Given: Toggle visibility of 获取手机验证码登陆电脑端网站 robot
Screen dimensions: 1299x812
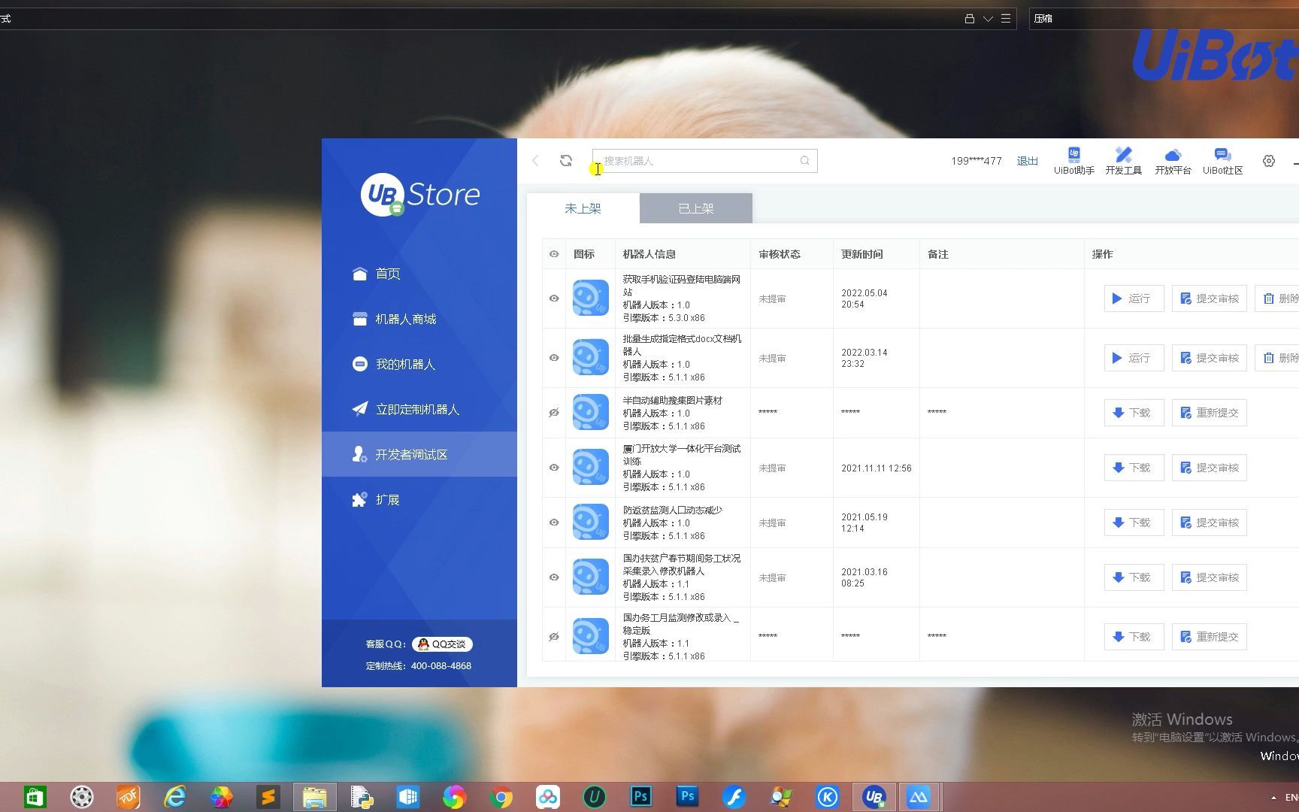Looking at the screenshot, I should (554, 298).
